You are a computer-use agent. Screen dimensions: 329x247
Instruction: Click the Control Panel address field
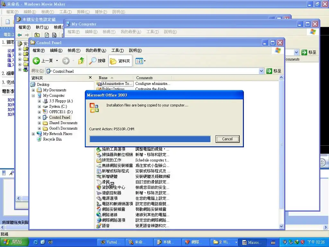[152, 71]
